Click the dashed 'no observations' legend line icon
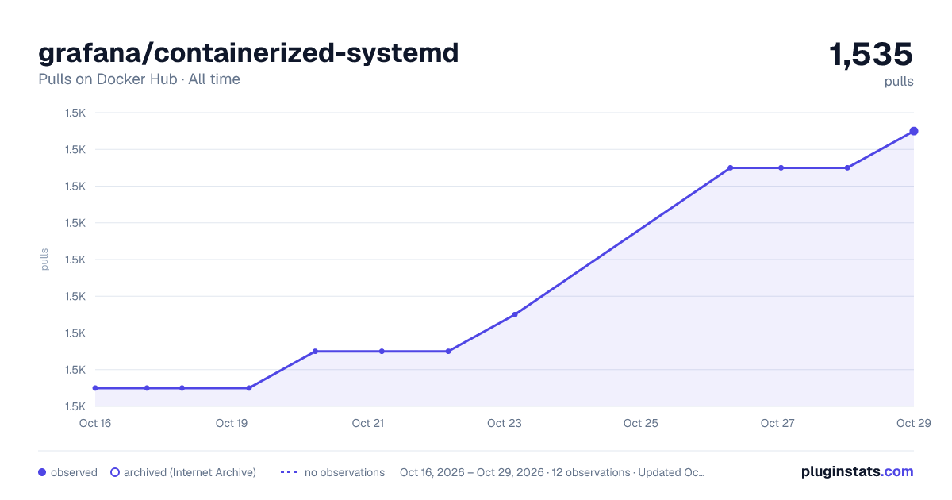 point(289,472)
